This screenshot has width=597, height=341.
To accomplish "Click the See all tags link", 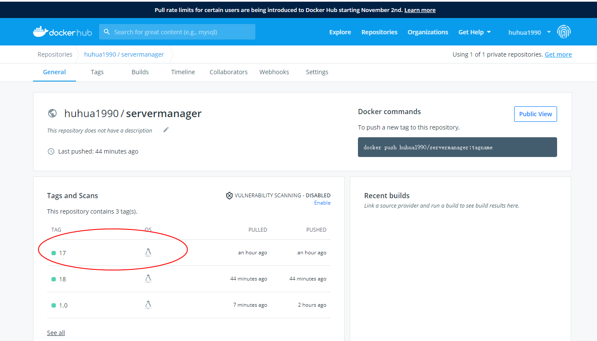I will coord(56,333).
